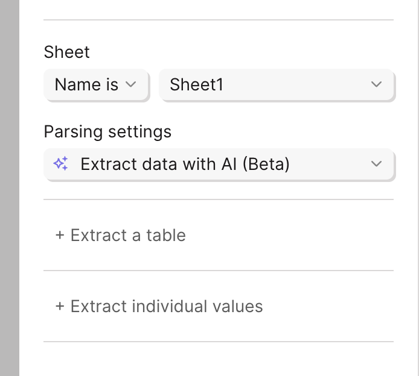Click the plus icon before Extract a table
This screenshot has height=376, width=419.
[60, 235]
